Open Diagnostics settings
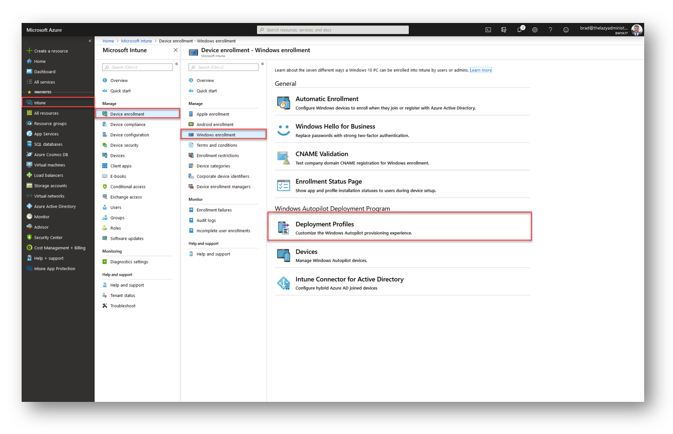The height and width of the screenshot is (434, 673). click(x=129, y=262)
